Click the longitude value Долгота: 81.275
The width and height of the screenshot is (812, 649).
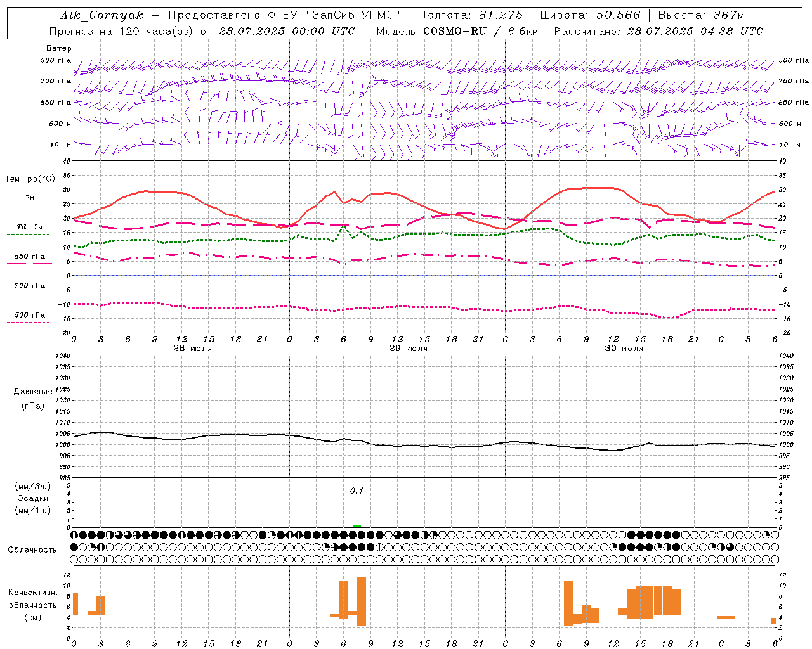click(x=471, y=15)
